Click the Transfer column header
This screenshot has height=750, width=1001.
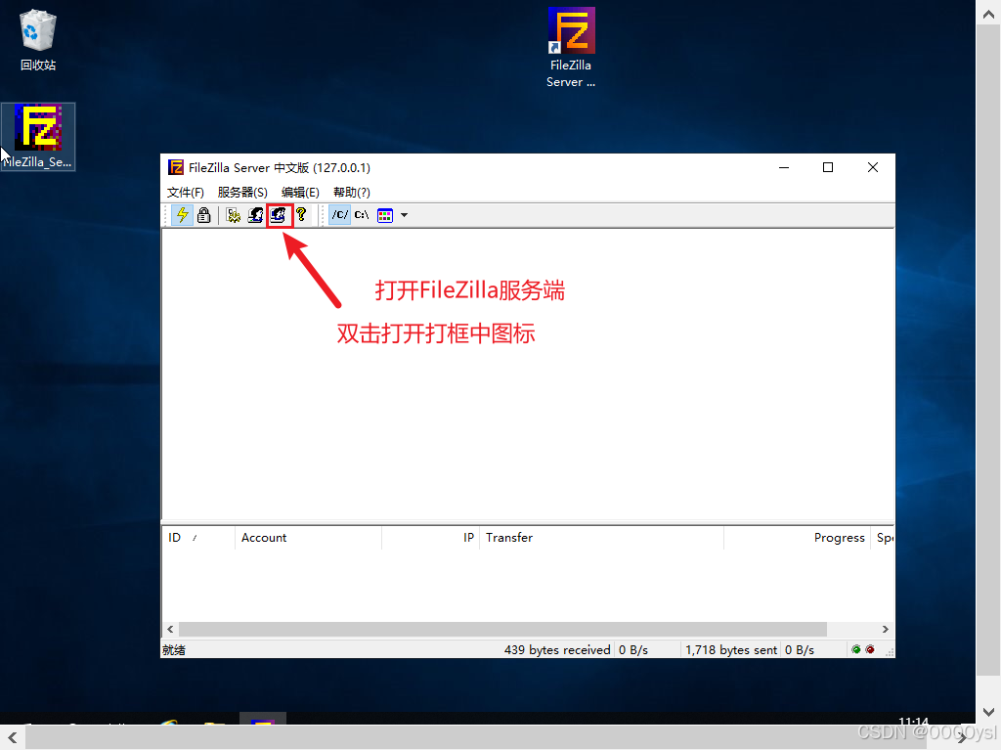pyautogui.click(x=601, y=538)
